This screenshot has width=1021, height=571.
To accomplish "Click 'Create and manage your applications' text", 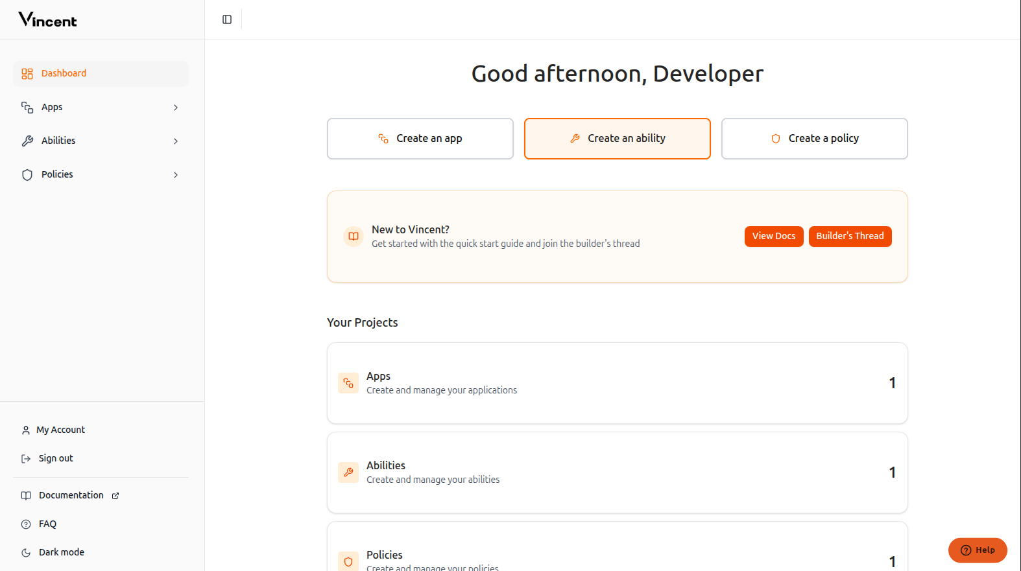I will 442,391.
